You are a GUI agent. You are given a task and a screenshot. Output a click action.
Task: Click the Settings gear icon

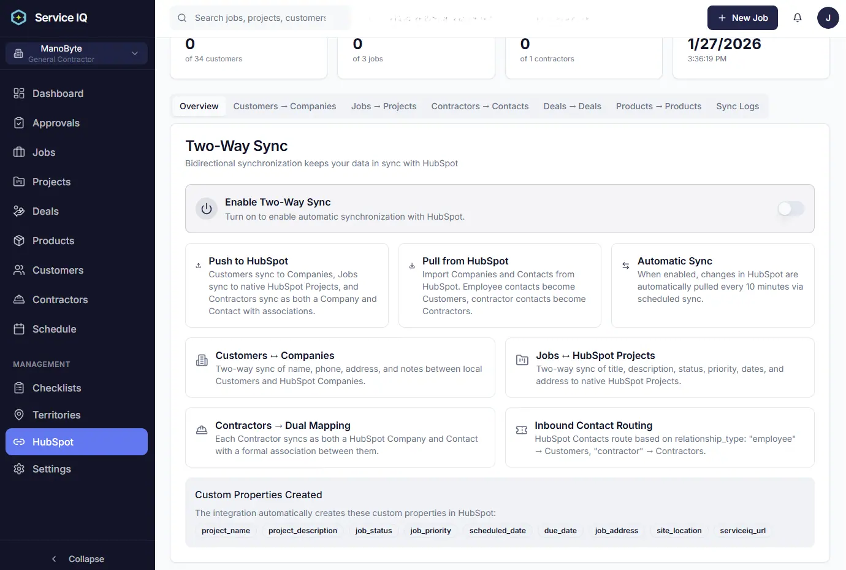(19, 469)
